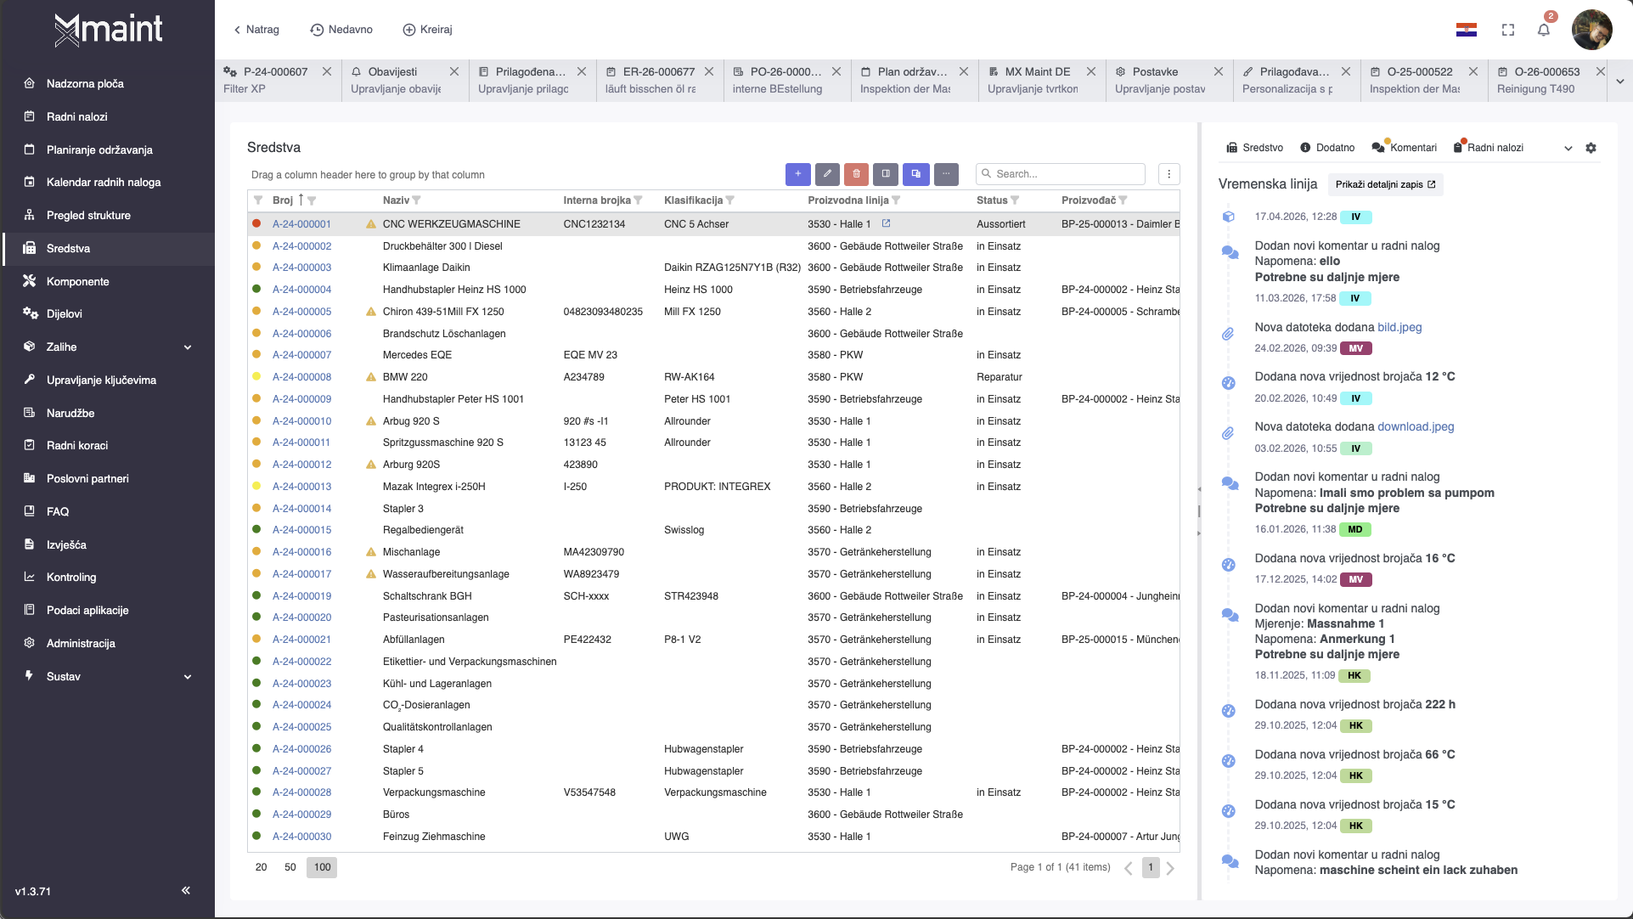1633x919 pixels.
Task: Switch to the Komentari tab
Action: click(x=1405, y=148)
